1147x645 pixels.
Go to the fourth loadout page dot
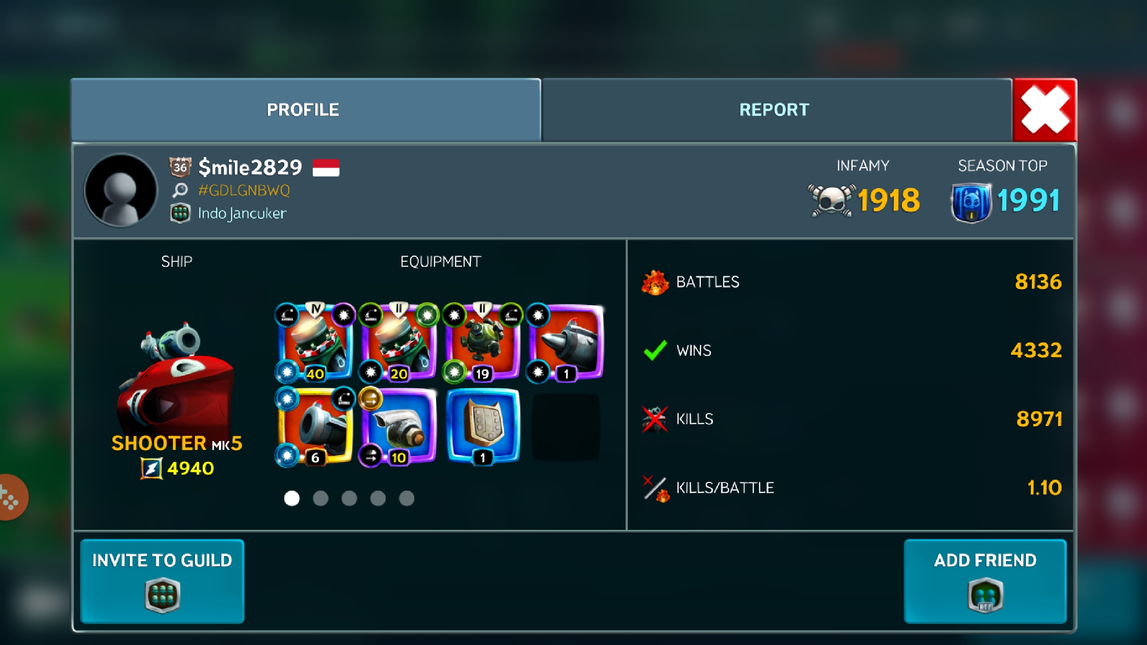(x=378, y=498)
